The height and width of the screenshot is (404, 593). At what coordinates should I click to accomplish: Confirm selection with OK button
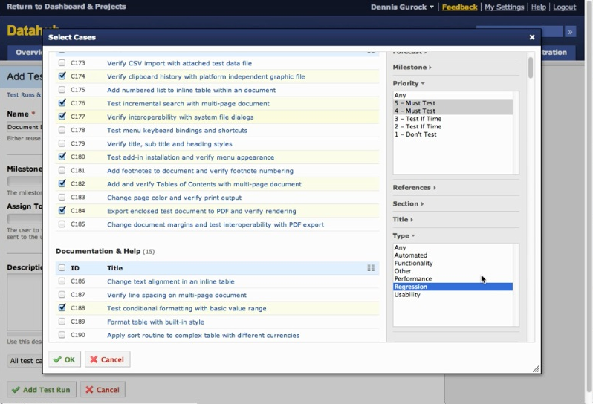coord(65,359)
